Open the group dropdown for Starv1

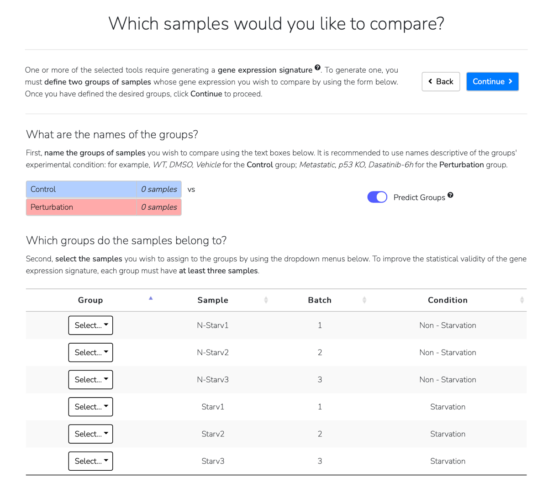(x=90, y=407)
